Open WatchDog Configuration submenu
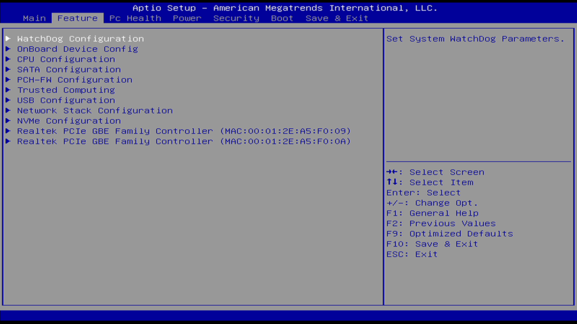This screenshot has width=577, height=324. 80,39
